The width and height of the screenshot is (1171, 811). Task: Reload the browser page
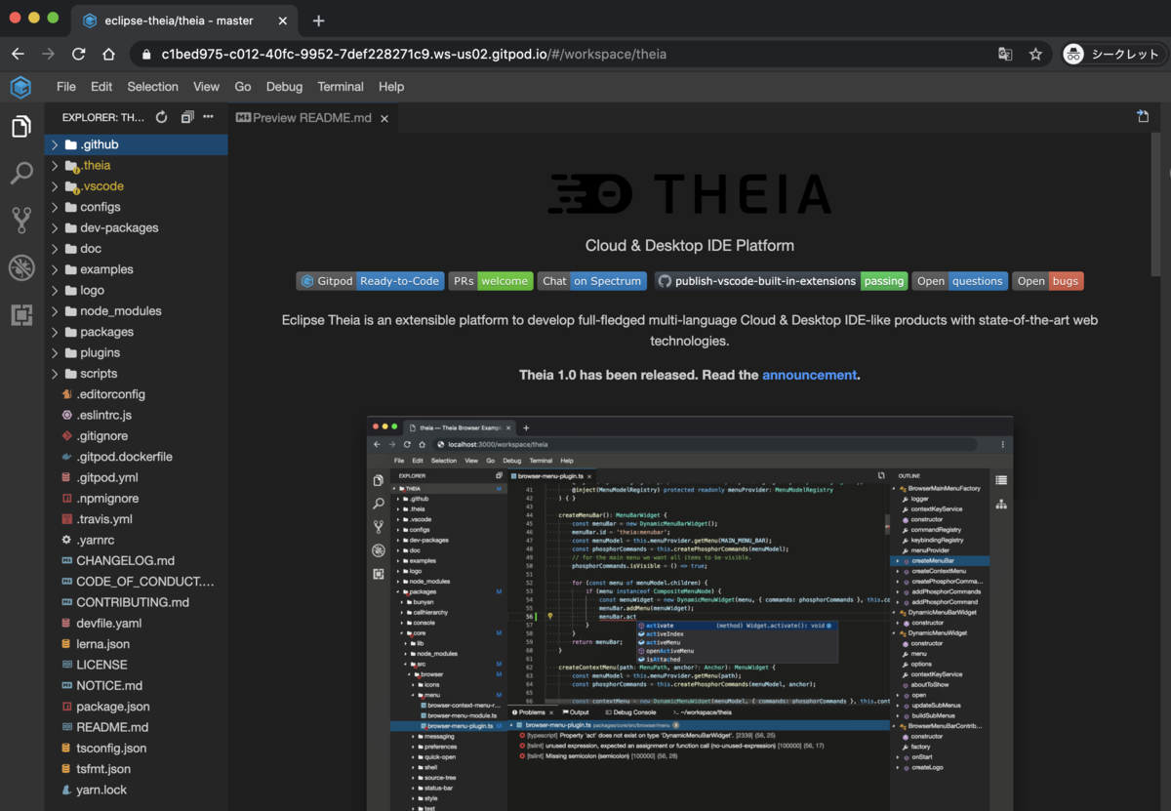coord(79,54)
